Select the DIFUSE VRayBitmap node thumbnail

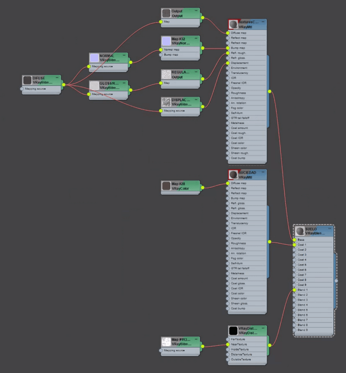tap(27, 80)
